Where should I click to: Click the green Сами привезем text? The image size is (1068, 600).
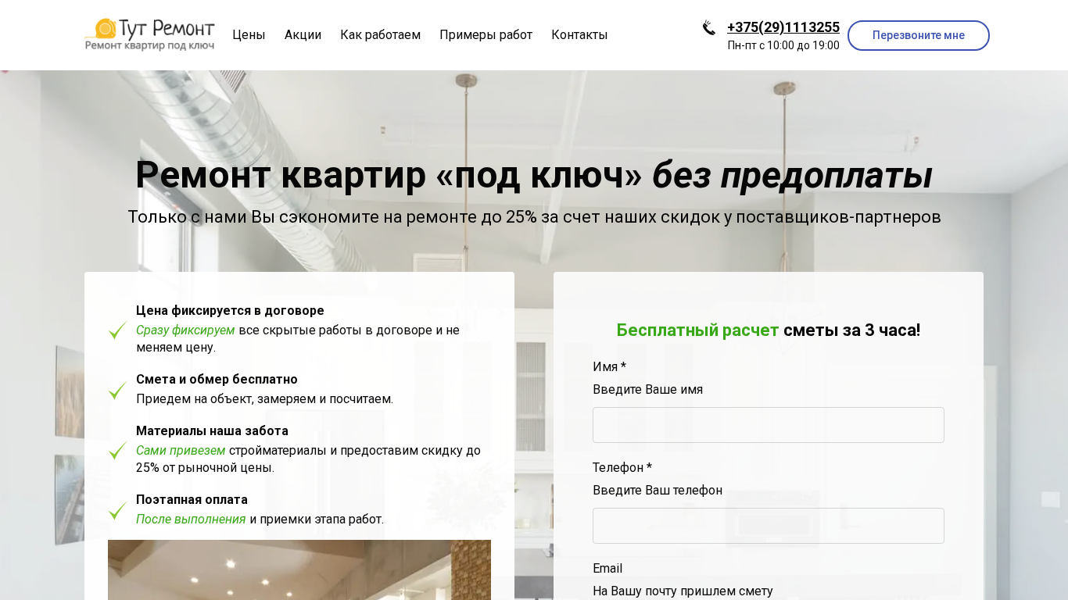pos(181,451)
